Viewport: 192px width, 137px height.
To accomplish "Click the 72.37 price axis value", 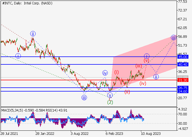I will [183, 10].
